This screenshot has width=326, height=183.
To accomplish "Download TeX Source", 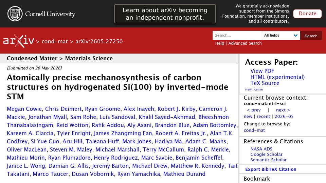I will point(265,83).
